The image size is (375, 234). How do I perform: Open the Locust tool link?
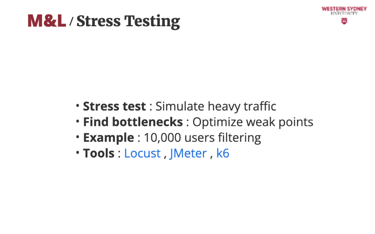142,153
